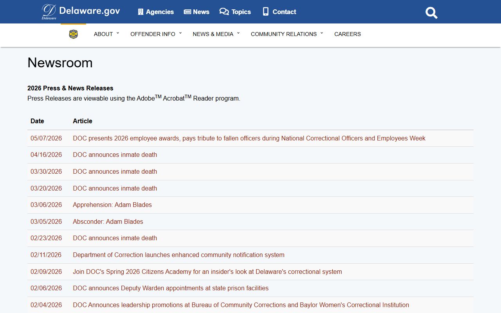Viewport: 501px width, 313px height.
Task: Open the 2026 employee awards press release
Action: coord(249,138)
